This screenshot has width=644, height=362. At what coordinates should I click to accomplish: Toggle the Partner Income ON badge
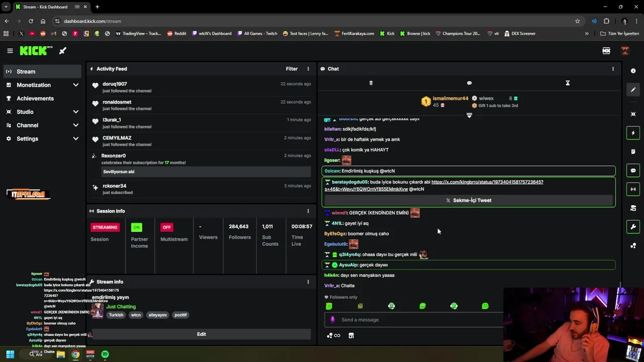point(136,227)
